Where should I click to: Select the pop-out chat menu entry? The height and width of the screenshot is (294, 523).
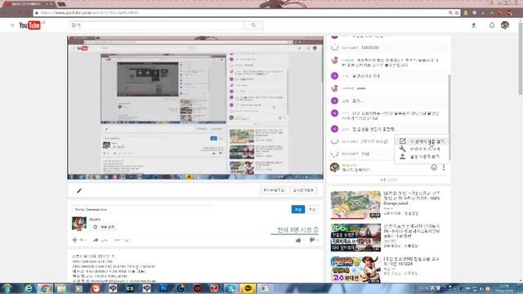pos(422,141)
